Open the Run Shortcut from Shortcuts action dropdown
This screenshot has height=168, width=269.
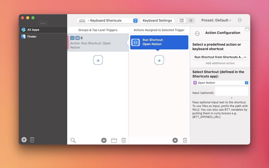click(220, 57)
